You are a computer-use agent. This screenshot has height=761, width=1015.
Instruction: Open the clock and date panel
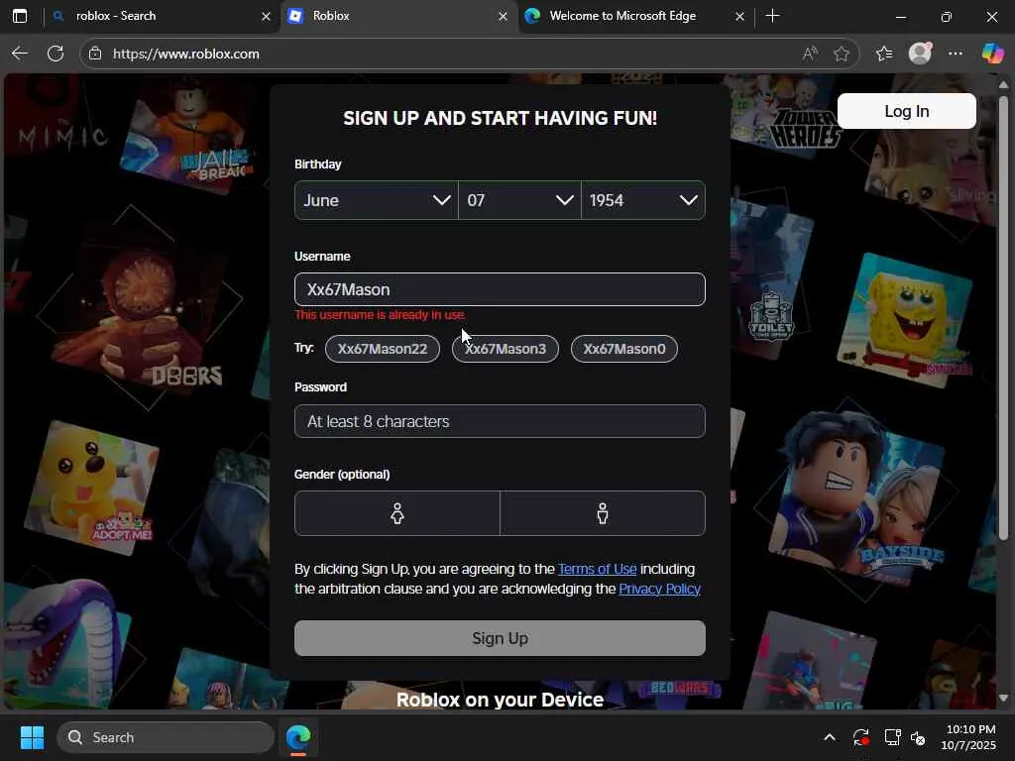pos(968,737)
